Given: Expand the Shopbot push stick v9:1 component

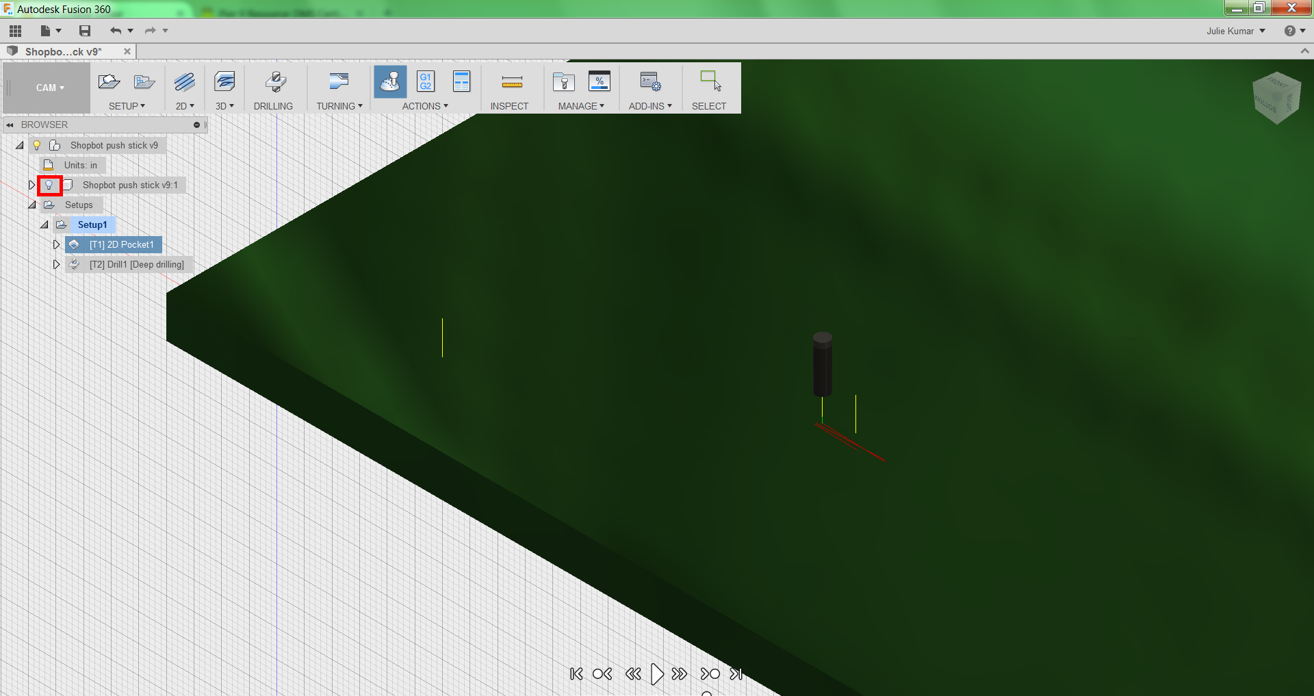Looking at the screenshot, I should tap(31, 185).
